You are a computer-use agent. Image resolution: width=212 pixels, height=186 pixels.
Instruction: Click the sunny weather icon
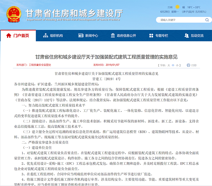pos(177,7)
